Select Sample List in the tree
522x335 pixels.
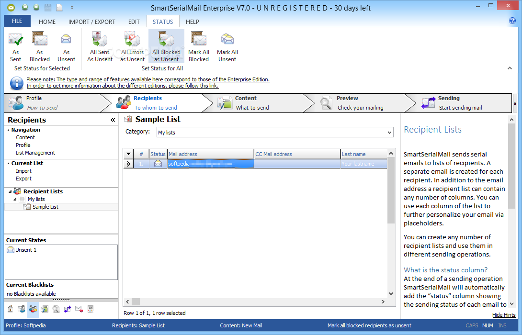pos(45,207)
